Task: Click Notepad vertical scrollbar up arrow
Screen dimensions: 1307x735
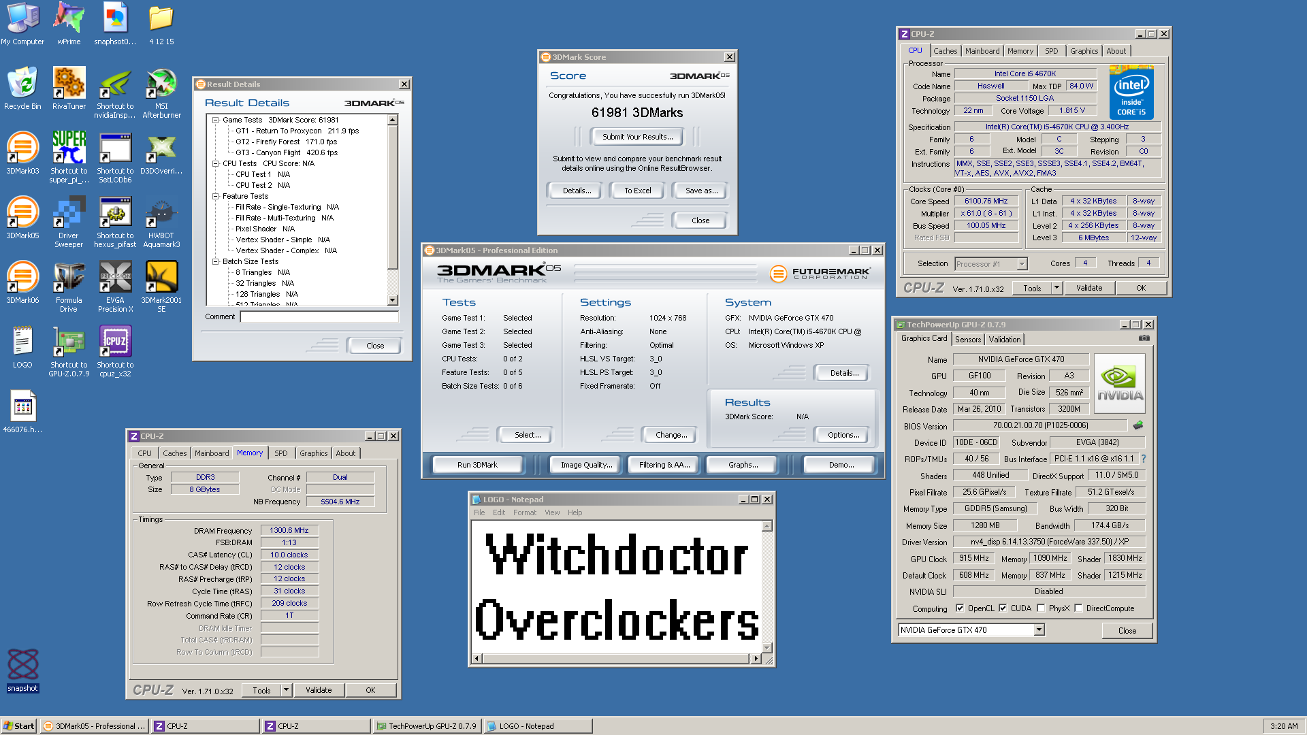Action: [767, 525]
